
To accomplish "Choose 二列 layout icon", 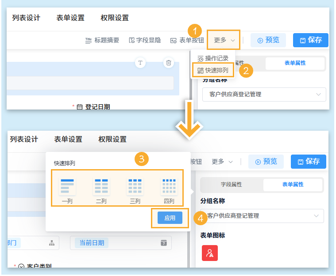I will pos(101,186).
